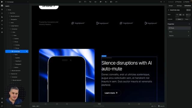Set Start to element center alignment
Screen dimensions: 192x108
[x=180, y=15]
